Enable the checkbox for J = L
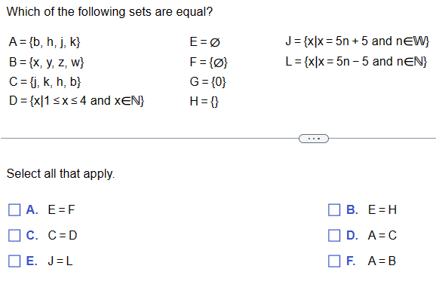Screen dimensions: 436x284 click(14, 261)
